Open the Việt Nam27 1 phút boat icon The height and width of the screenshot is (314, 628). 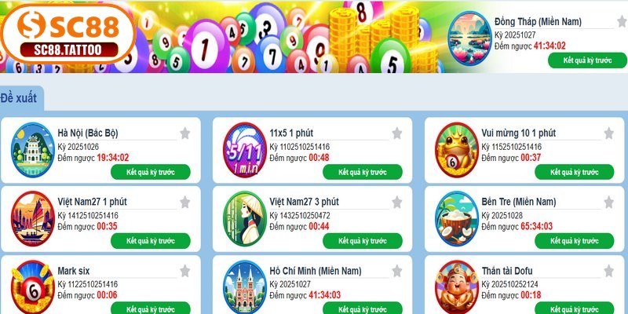click(x=32, y=219)
